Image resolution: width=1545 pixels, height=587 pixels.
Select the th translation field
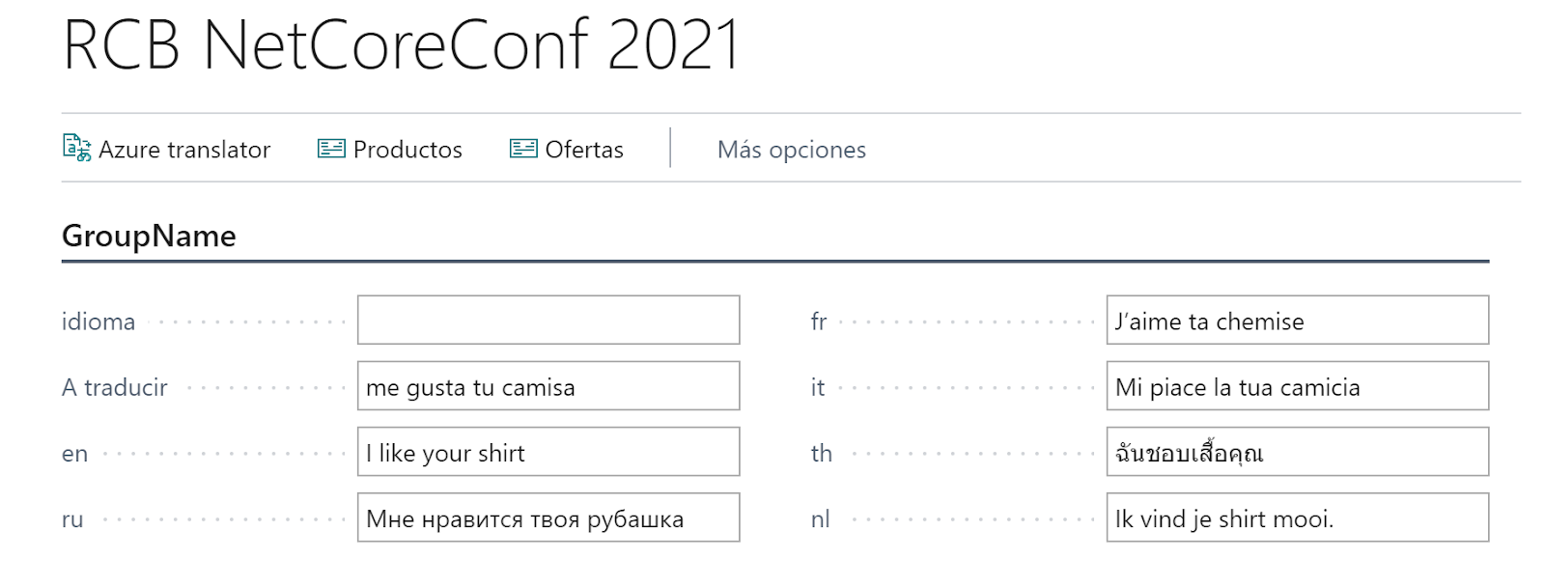1298,452
